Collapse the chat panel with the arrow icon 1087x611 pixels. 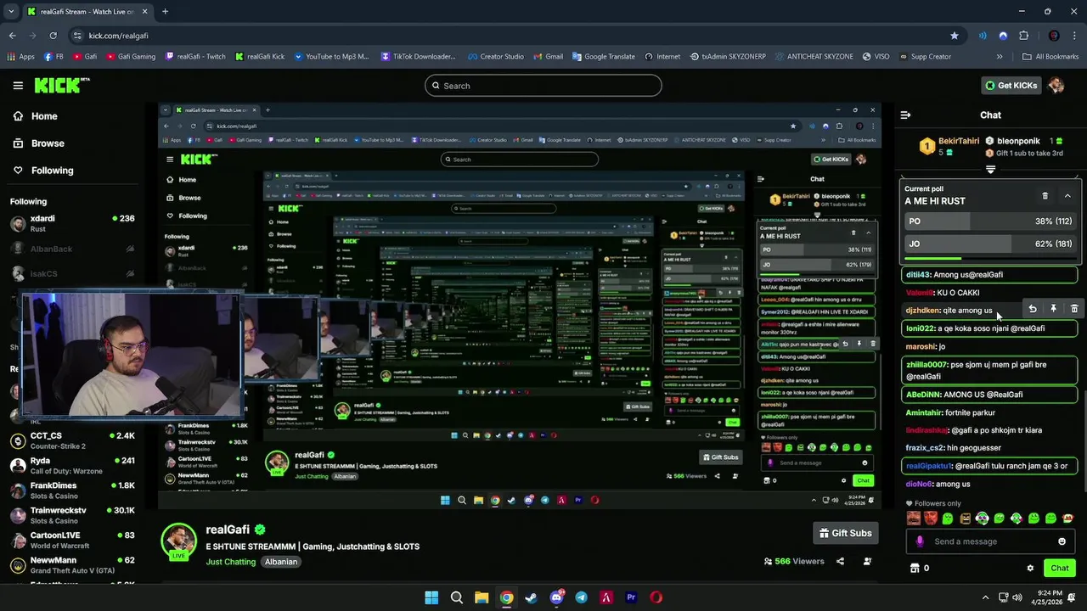pyautogui.click(x=905, y=115)
